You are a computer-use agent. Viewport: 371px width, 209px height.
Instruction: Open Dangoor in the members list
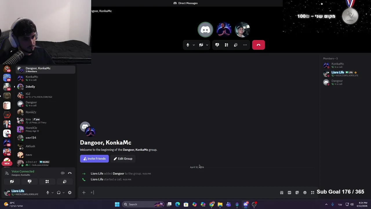coord(344,82)
